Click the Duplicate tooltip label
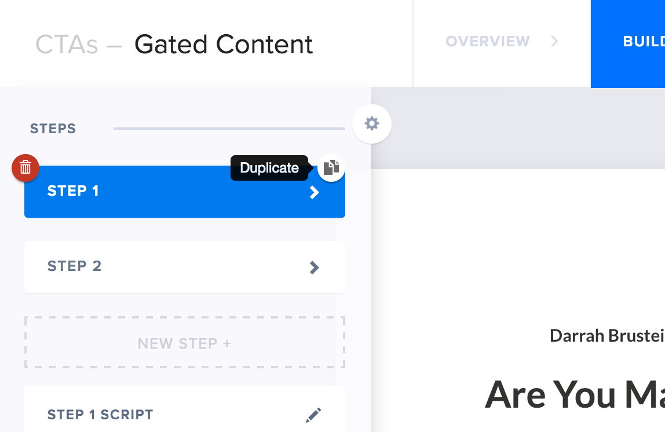665x432 pixels. pyautogui.click(x=269, y=168)
